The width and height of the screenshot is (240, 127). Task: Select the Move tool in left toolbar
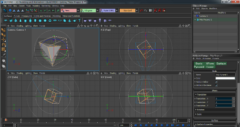pos(3,40)
